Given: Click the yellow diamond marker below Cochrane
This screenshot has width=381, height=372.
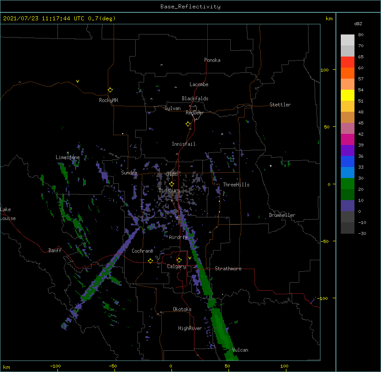Looking at the screenshot, I should pos(150,261).
